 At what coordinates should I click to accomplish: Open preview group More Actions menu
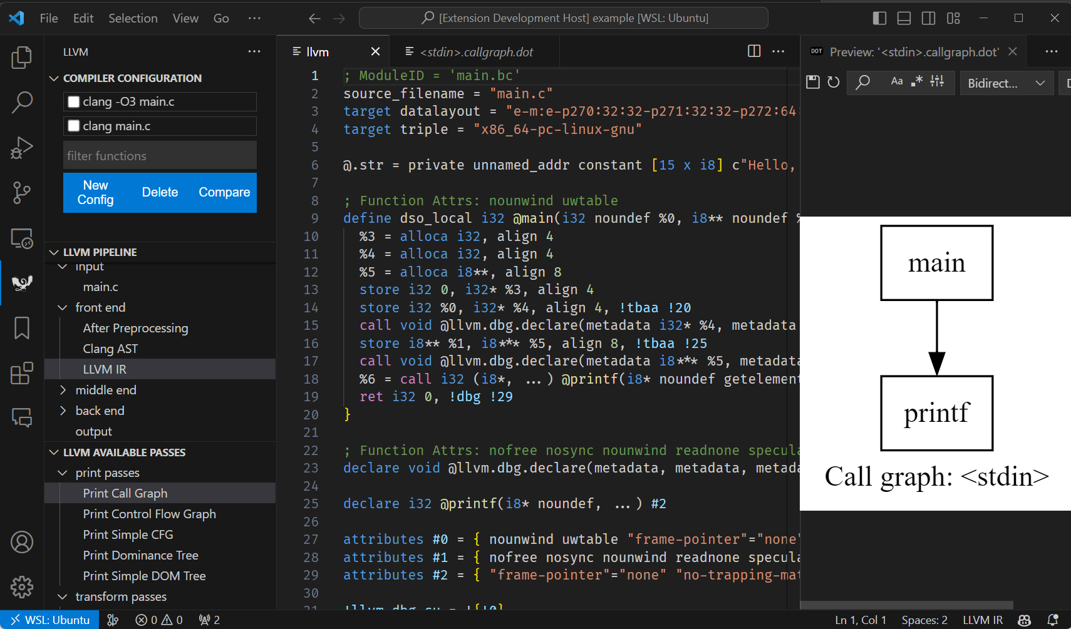[1052, 51]
